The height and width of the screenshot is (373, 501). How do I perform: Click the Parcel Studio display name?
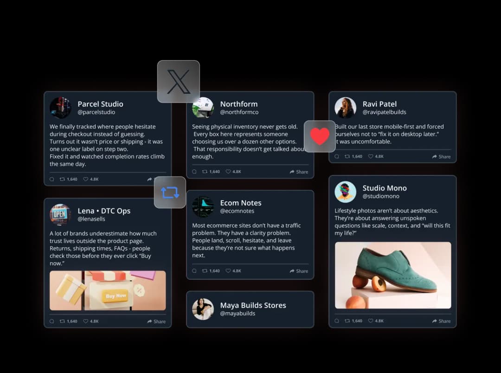(x=100, y=104)
